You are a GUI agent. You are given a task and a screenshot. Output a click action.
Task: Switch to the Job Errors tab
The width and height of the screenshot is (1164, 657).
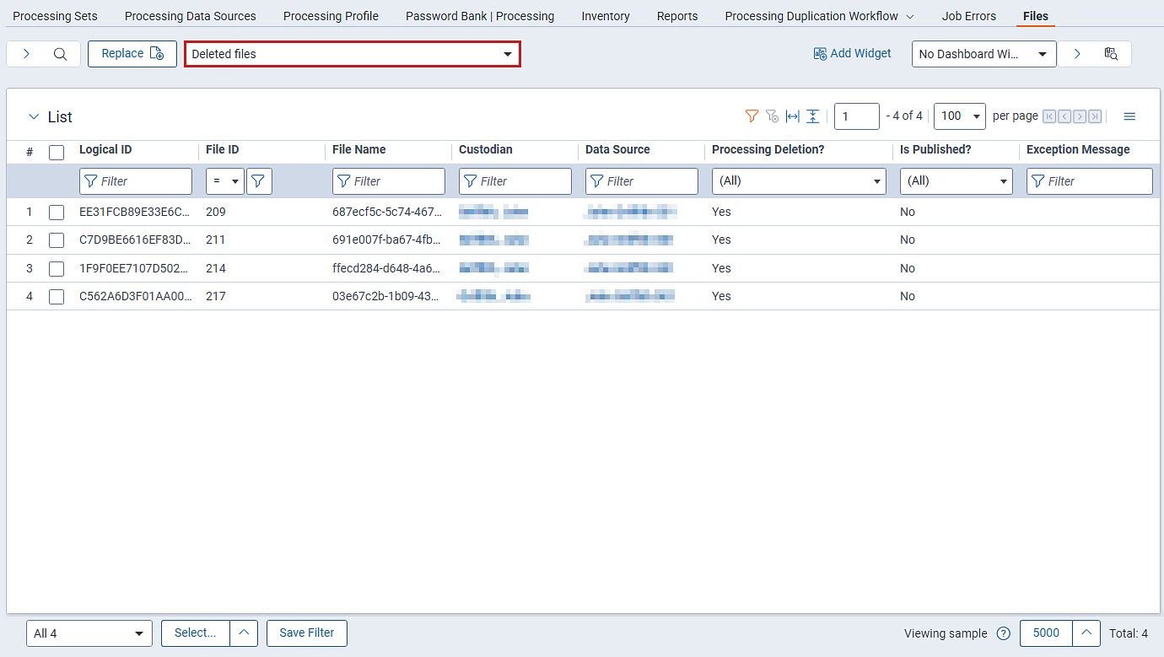click(968, 16)
